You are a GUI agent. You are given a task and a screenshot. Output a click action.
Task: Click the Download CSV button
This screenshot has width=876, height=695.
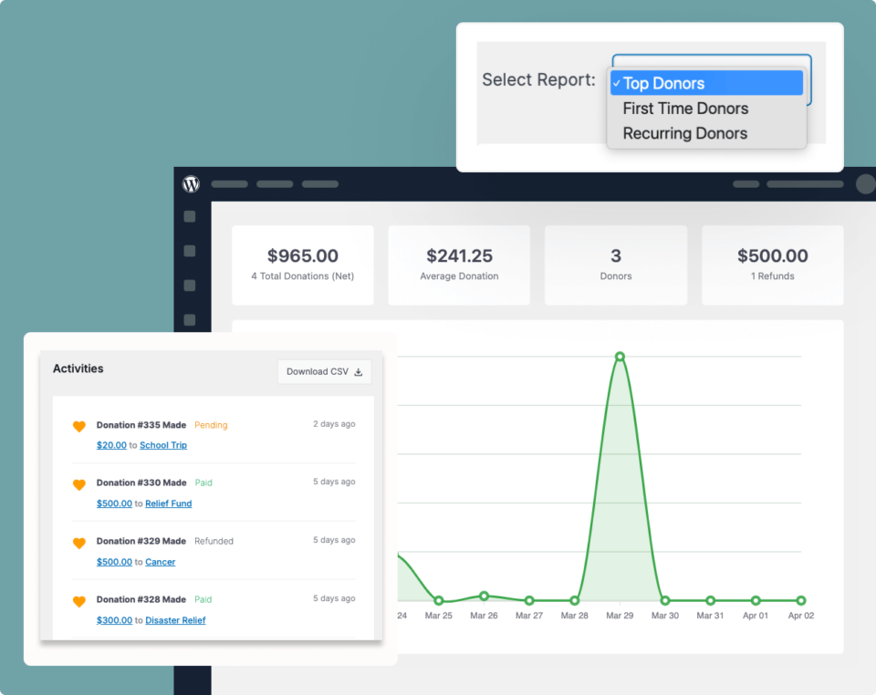[324, 371]
